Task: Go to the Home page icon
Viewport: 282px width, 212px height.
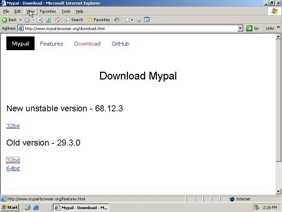Action: (57, 20)
